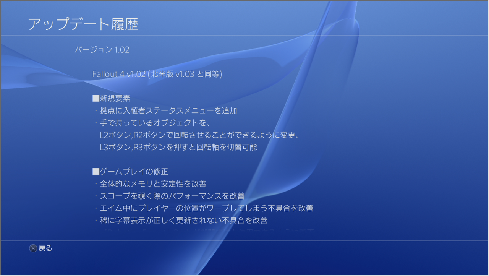Screen dimensions: 489x276
Task: Select the 全体的なメモリと安定性を改善 line
Action: click(150, 184)
